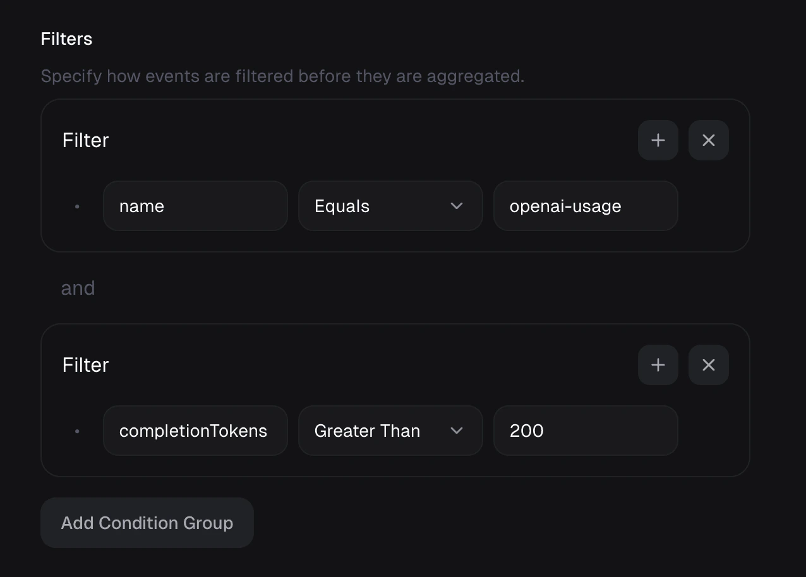Open the Greater Than operator dropdown
Viewport: 806px width, 577px height.
(390, 431)
